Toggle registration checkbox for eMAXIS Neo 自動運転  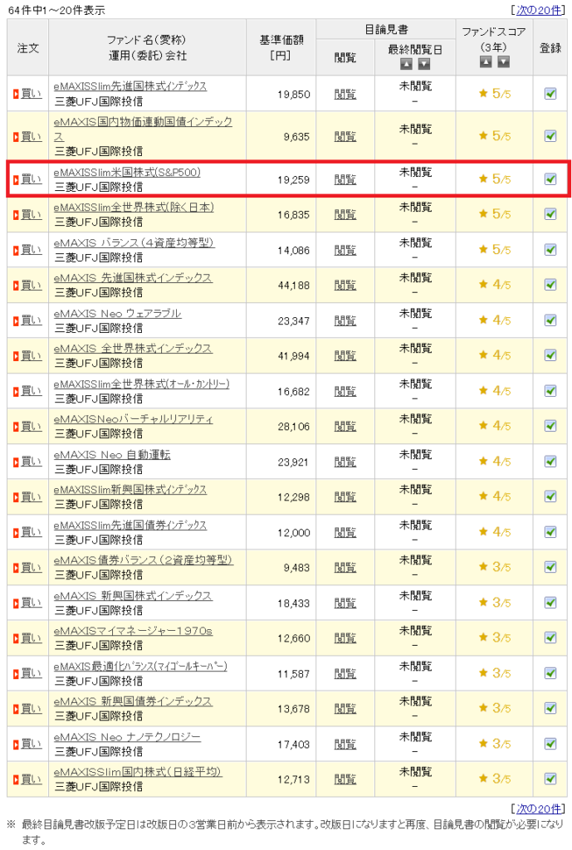pos(550,461)
